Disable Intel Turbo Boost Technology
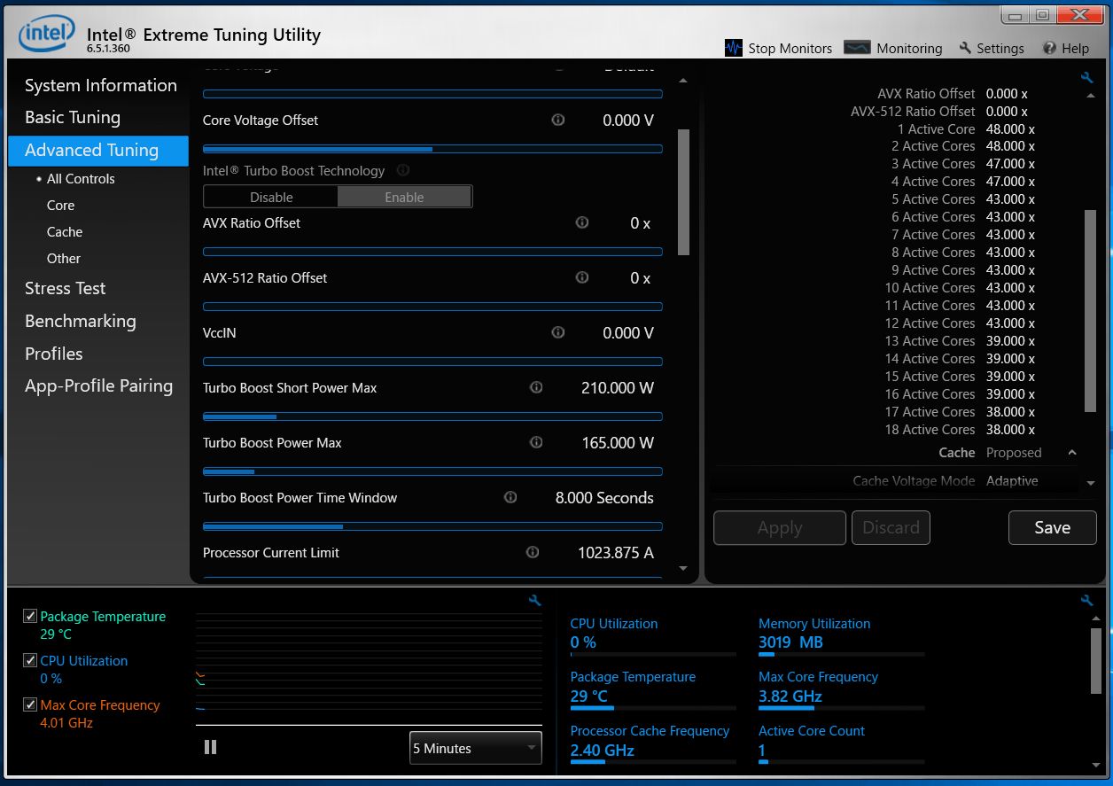 [271, 197]
